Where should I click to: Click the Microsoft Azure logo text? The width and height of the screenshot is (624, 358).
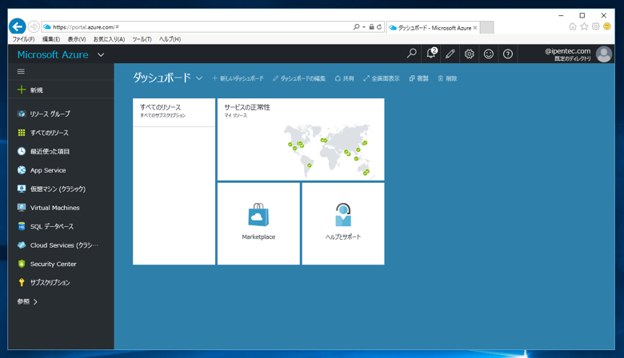tap(53, 55)
